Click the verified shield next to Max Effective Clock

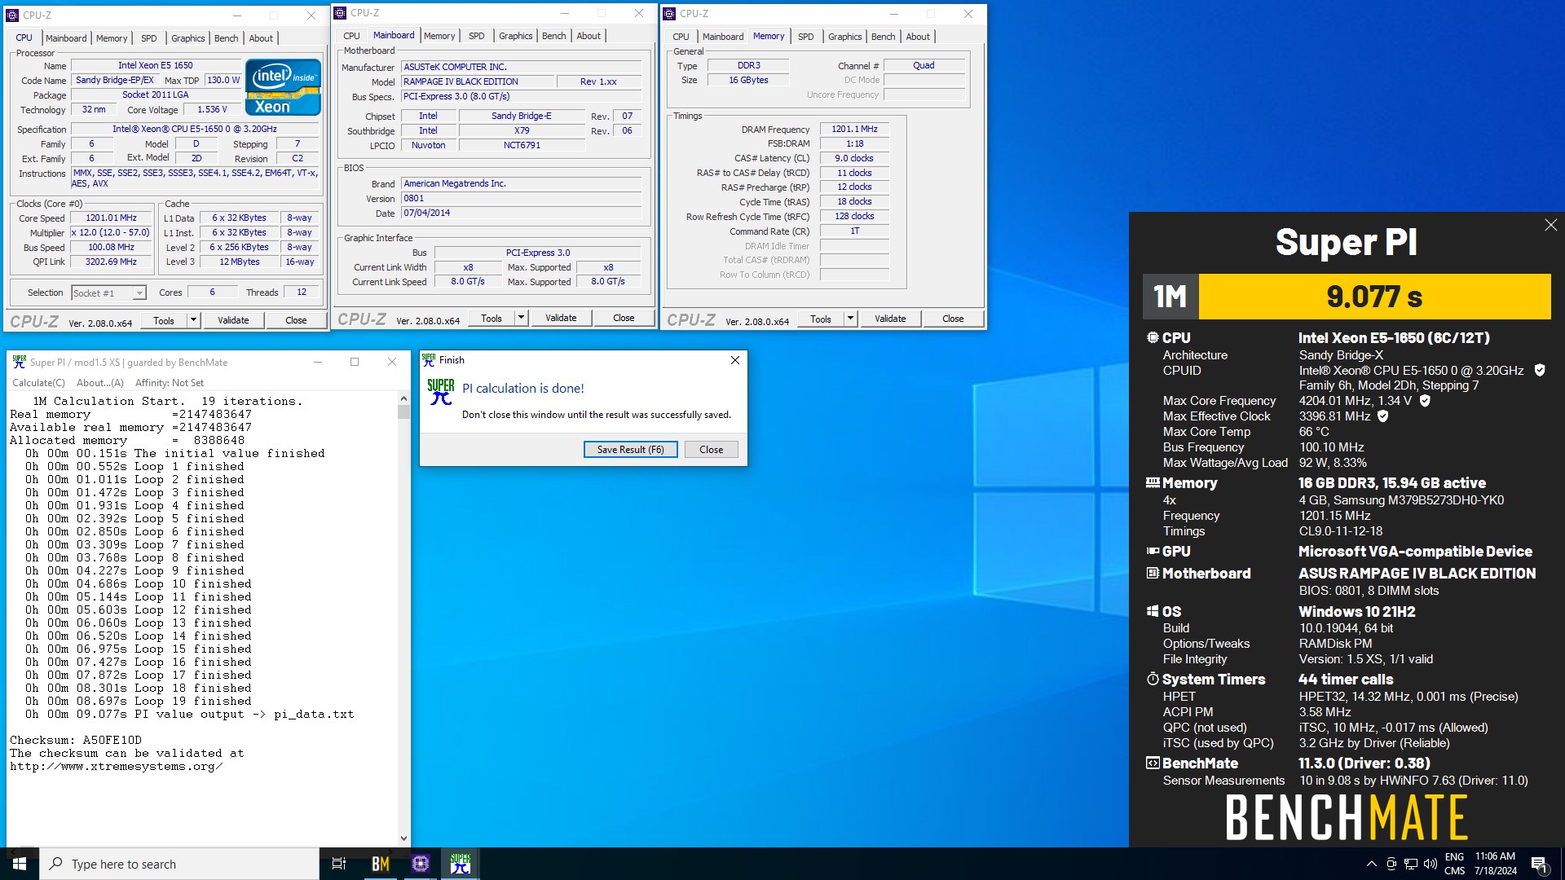(1382, 416)
